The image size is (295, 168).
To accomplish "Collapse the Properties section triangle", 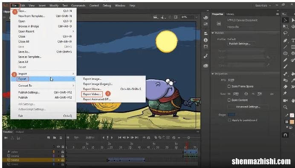I will pyautogui.click(x=213, y=74).
